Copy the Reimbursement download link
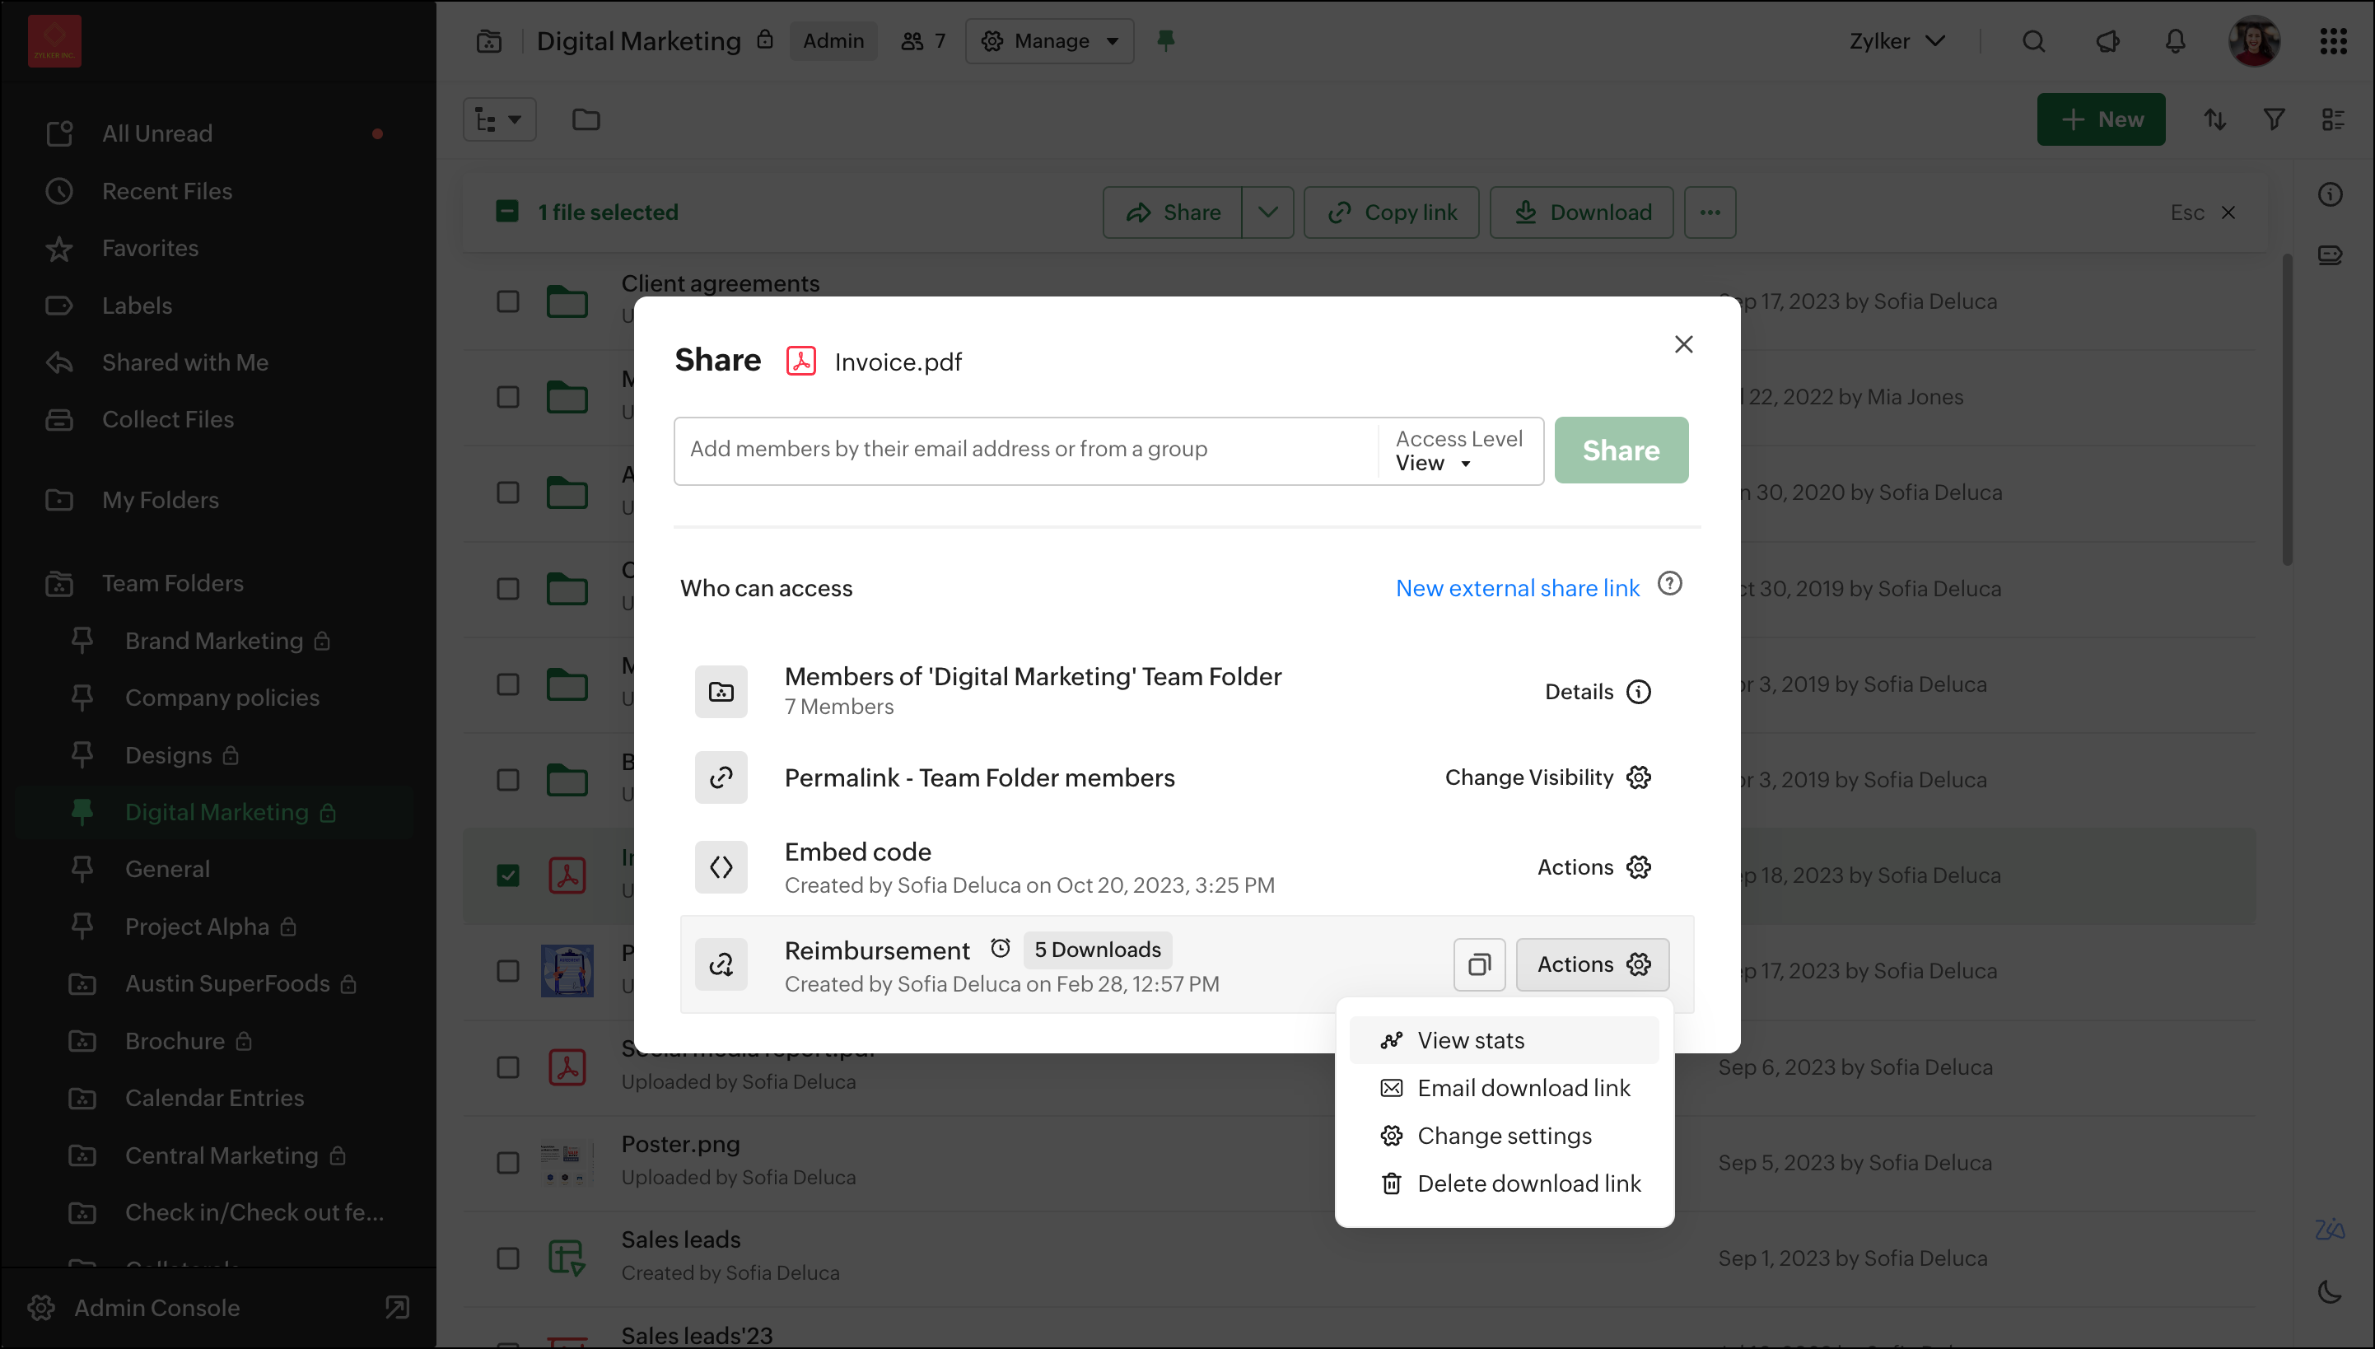2375x1349 pixels. pos(1478,964)
